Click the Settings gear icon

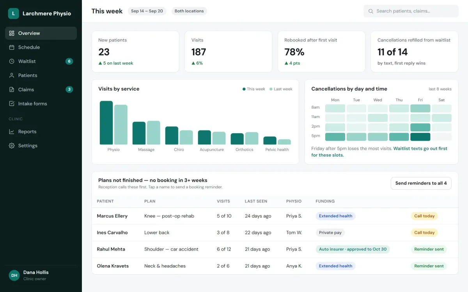(x=12, y=146)
